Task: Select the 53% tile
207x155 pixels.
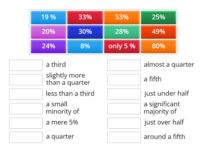Action: [x=122, y=17]
